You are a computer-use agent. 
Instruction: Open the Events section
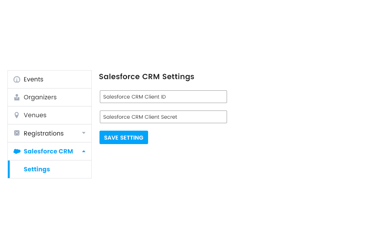pos(34,79)
